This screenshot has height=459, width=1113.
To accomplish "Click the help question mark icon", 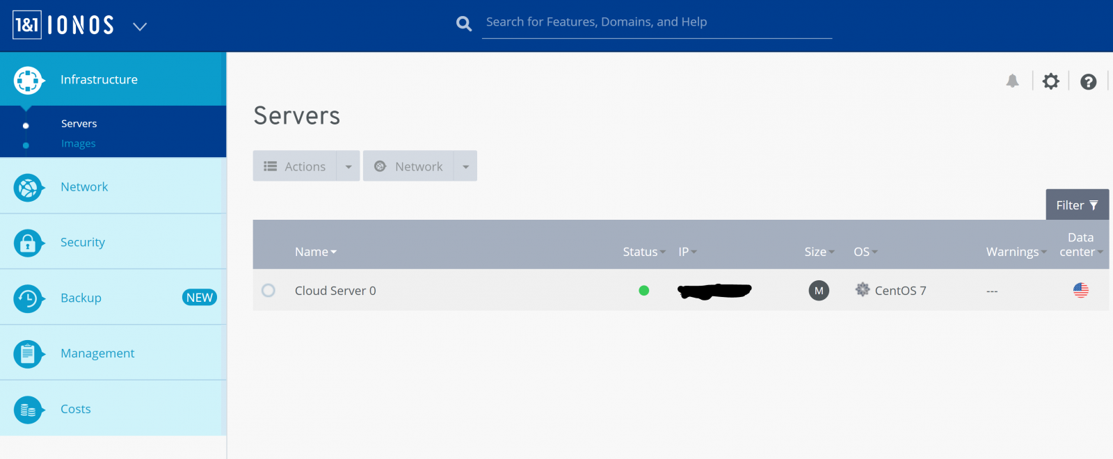I will [1088, 82].
